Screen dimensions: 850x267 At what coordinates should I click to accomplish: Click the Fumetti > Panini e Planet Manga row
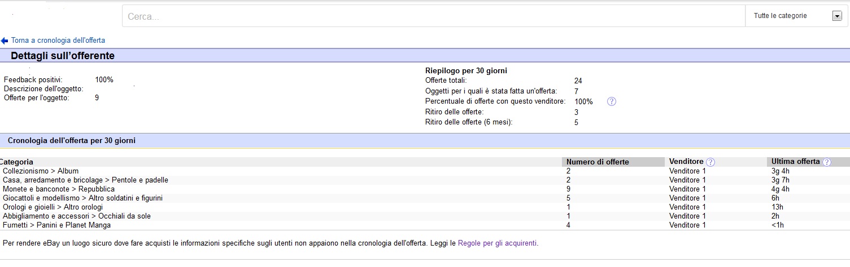click(425, 225)
